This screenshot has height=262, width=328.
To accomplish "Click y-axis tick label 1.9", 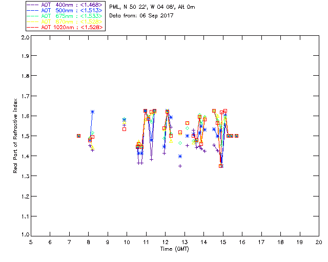I will (x=25, y=56).
